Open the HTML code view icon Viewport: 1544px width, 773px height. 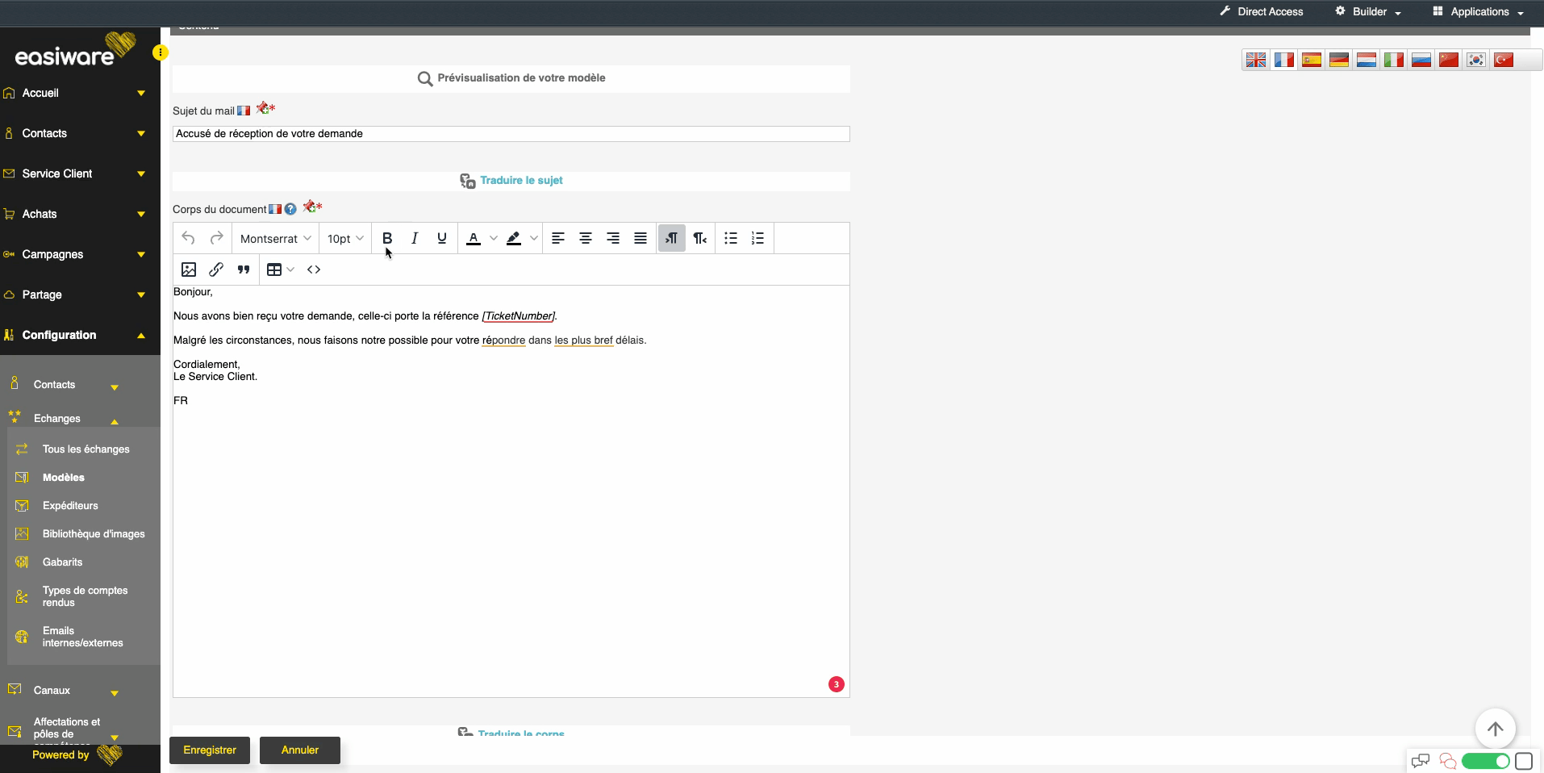coord(314,270)
